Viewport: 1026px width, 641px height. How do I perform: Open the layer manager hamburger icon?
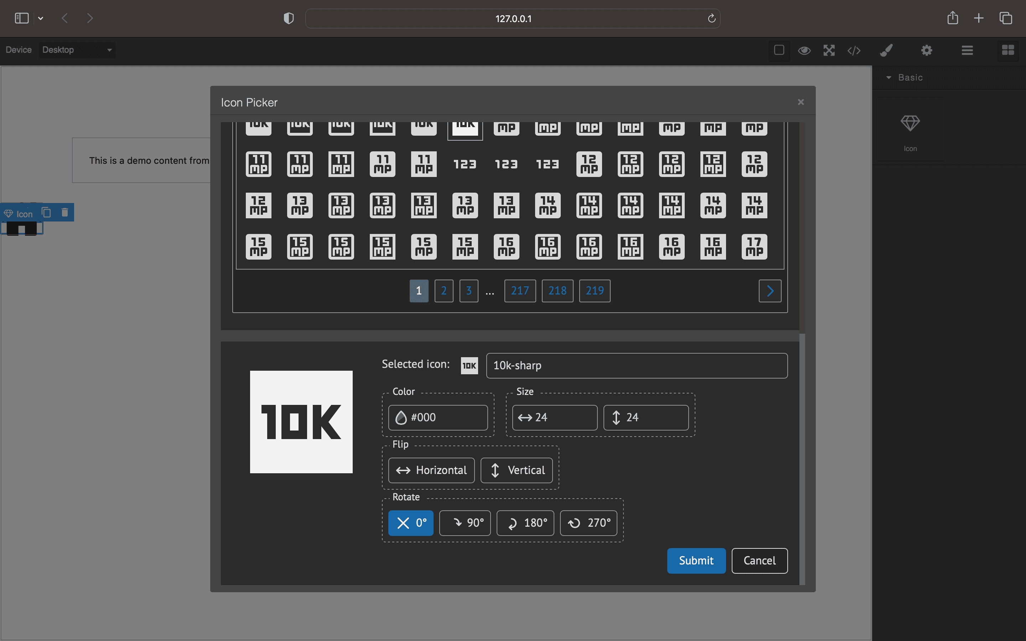tap(967, 51)
